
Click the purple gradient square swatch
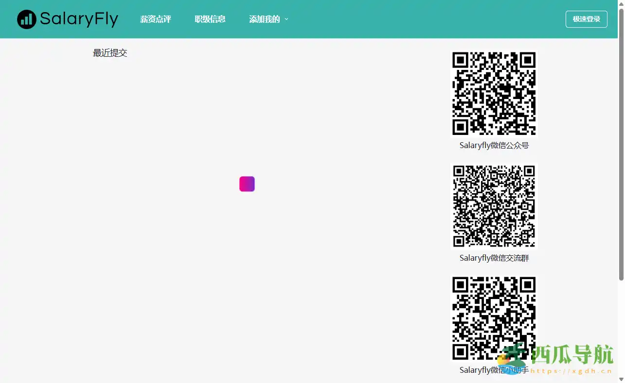tap(247, 184)
